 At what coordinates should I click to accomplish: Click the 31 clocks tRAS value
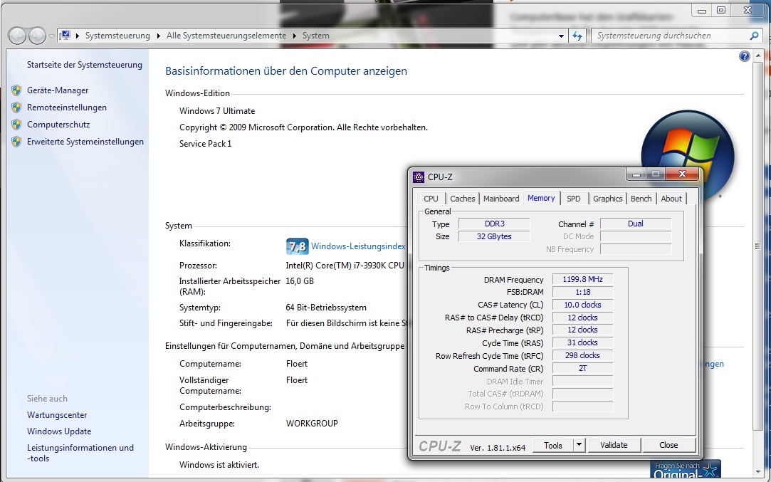tap(582, 342)
